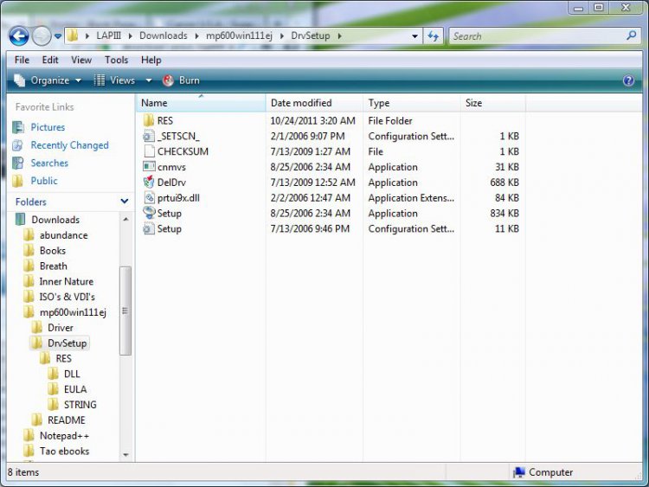Open Public favorite link
The image size is (649, 487).
click(44, 181)
